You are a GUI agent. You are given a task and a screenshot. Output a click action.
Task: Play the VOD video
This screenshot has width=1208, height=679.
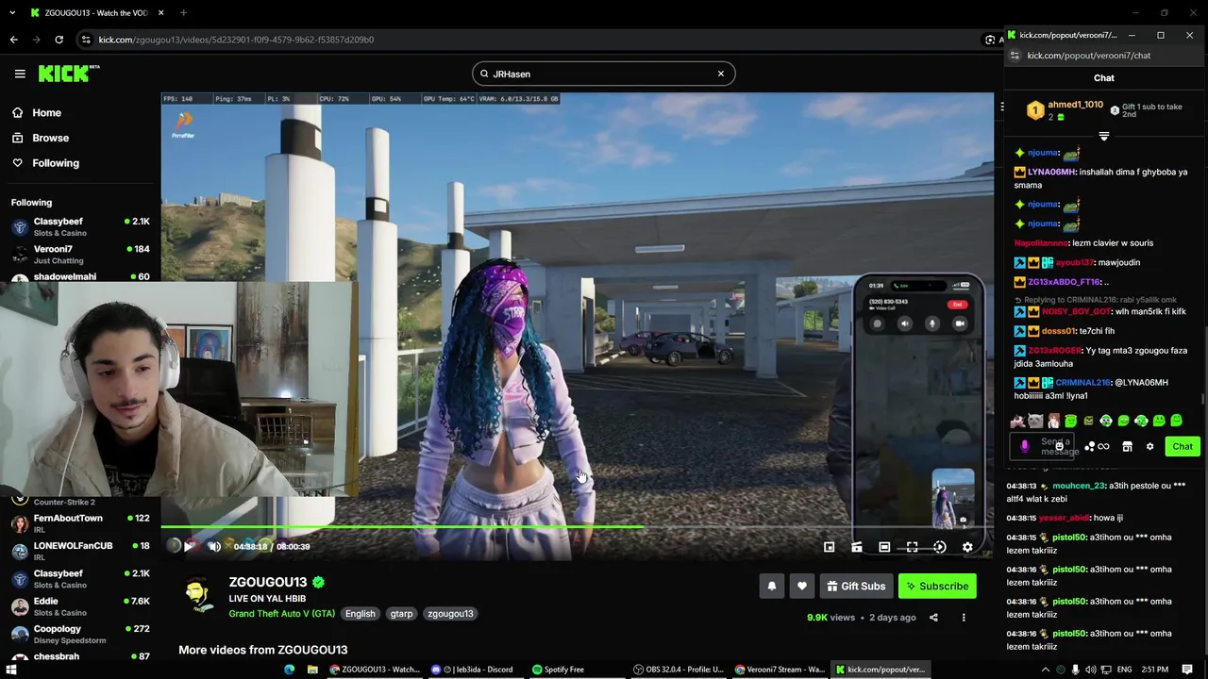pyautogui.click(x=189, y=546)
